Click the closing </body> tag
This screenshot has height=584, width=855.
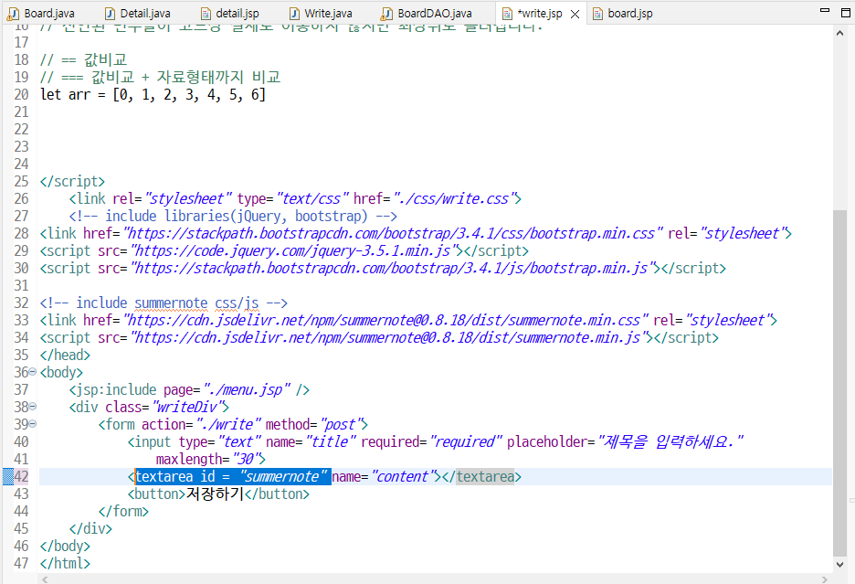[66, 546]
